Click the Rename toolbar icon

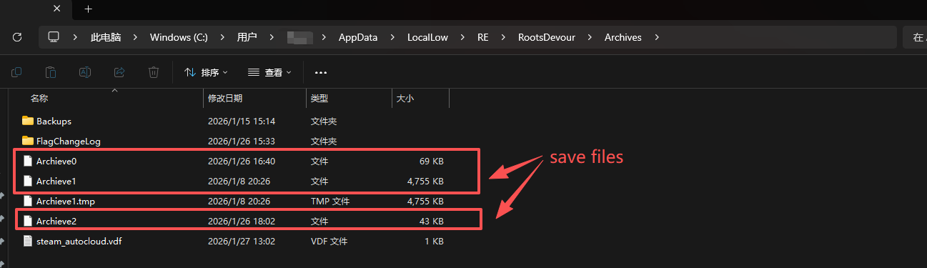tap(85, 72)
